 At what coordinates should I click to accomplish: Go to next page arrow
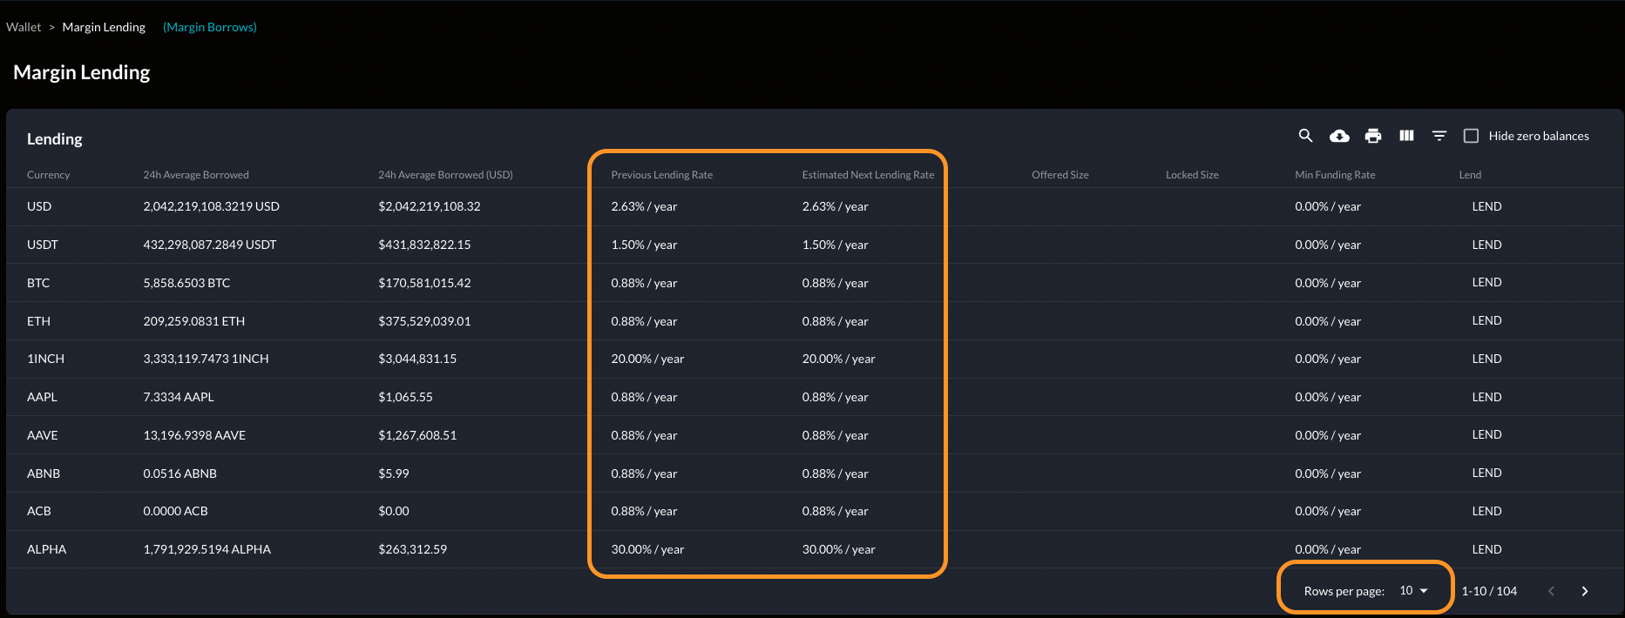(x=1585, y=591)
